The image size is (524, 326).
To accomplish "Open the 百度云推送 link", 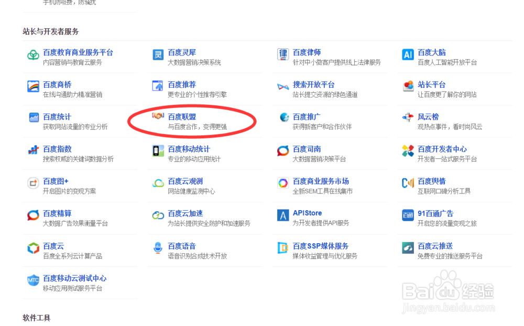I will click(435, 246).
